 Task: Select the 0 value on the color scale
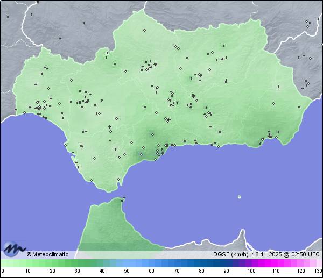pyautogui.click(x=3, y=270)
